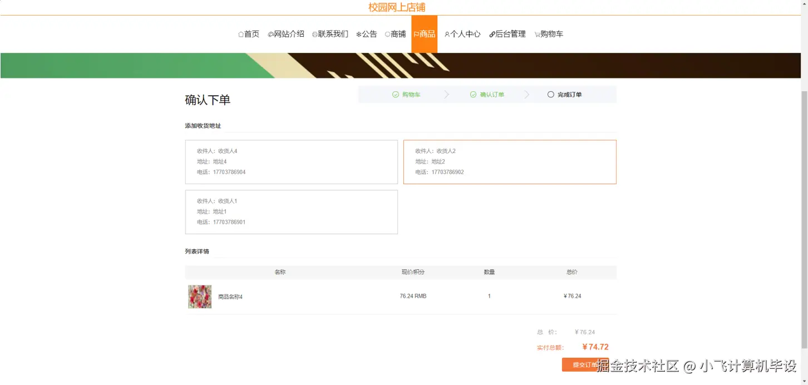808x385 pixels.
Task: Click phone number 17703786902
Action: tap(447, 172)
